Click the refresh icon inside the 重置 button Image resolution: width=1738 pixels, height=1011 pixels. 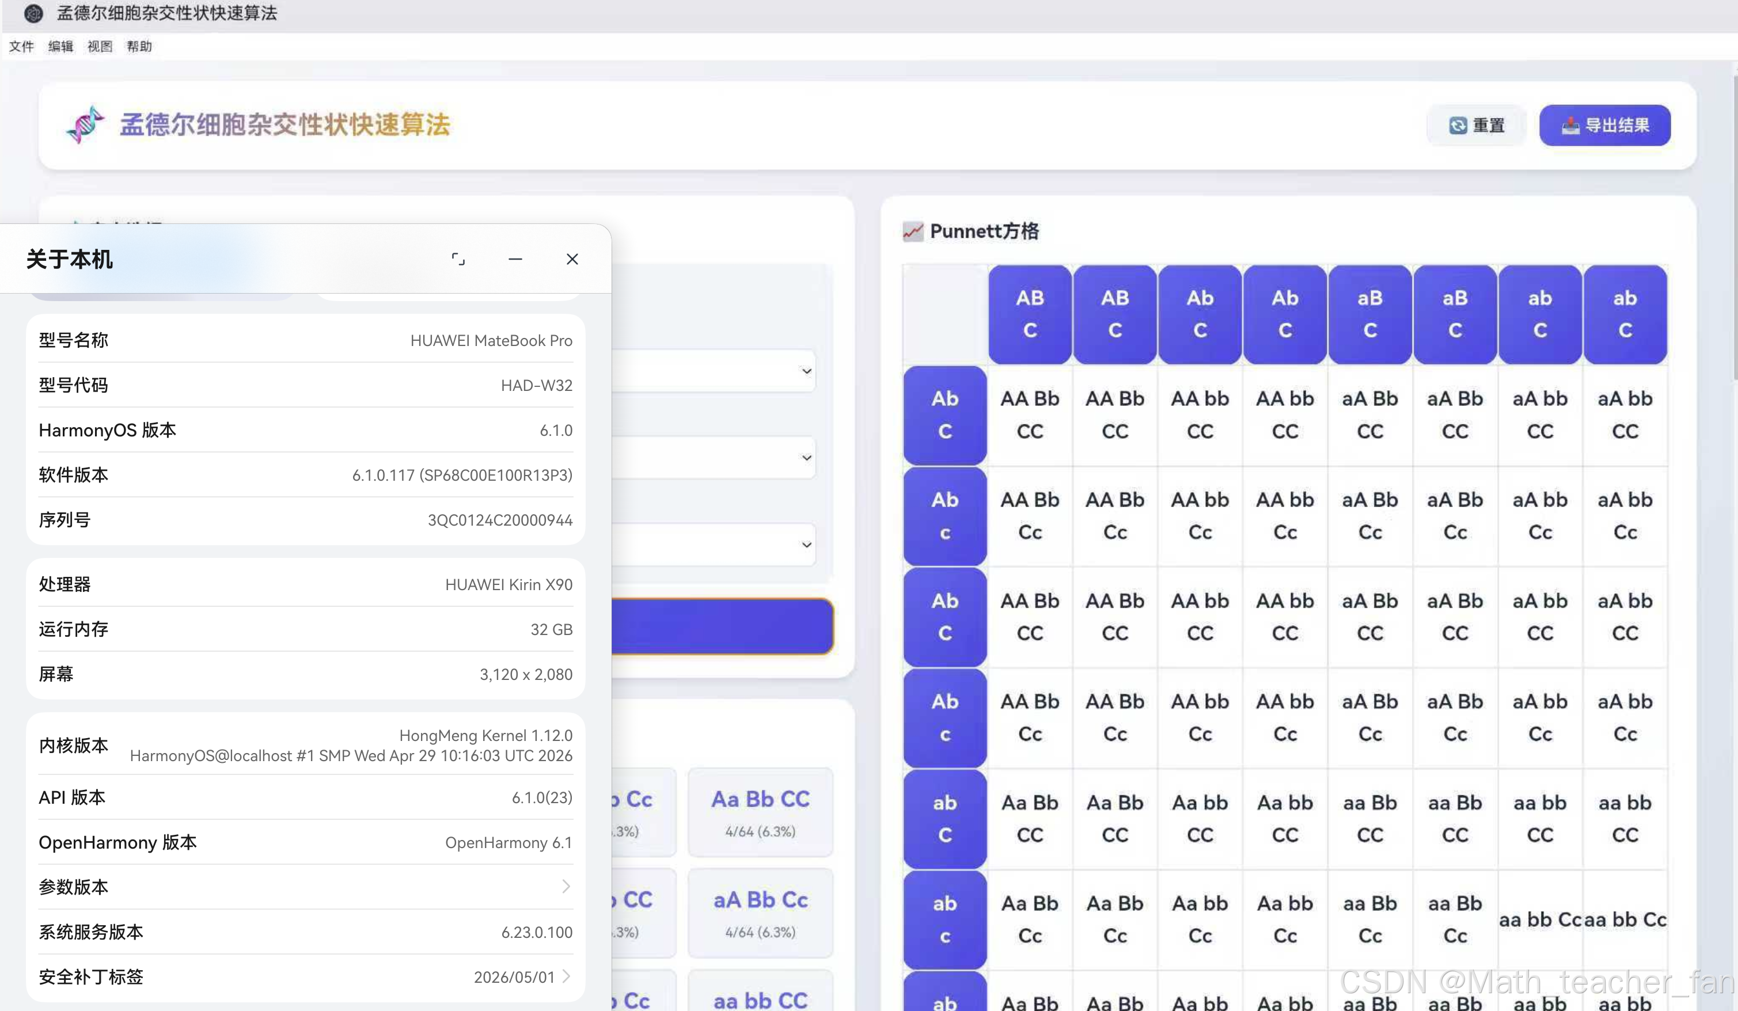(x=1458, y=126)
